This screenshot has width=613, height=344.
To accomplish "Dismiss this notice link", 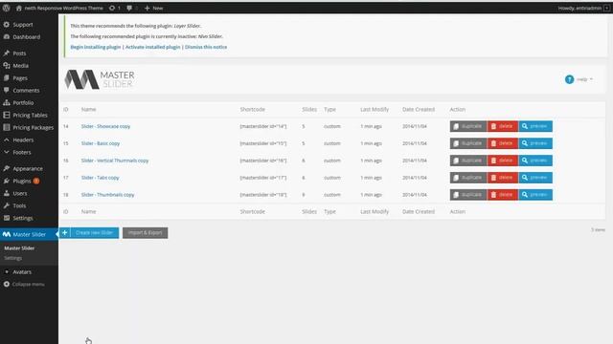I will [206, 47].
